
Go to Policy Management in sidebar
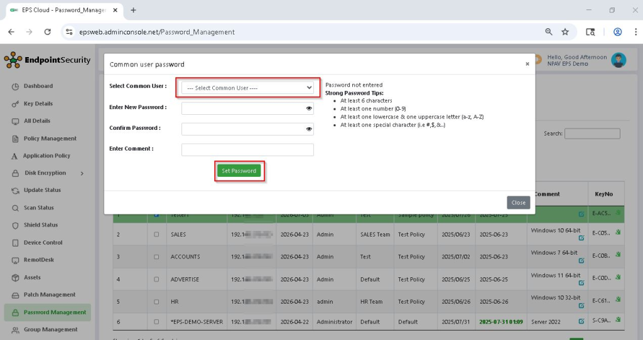click(50, 139)
